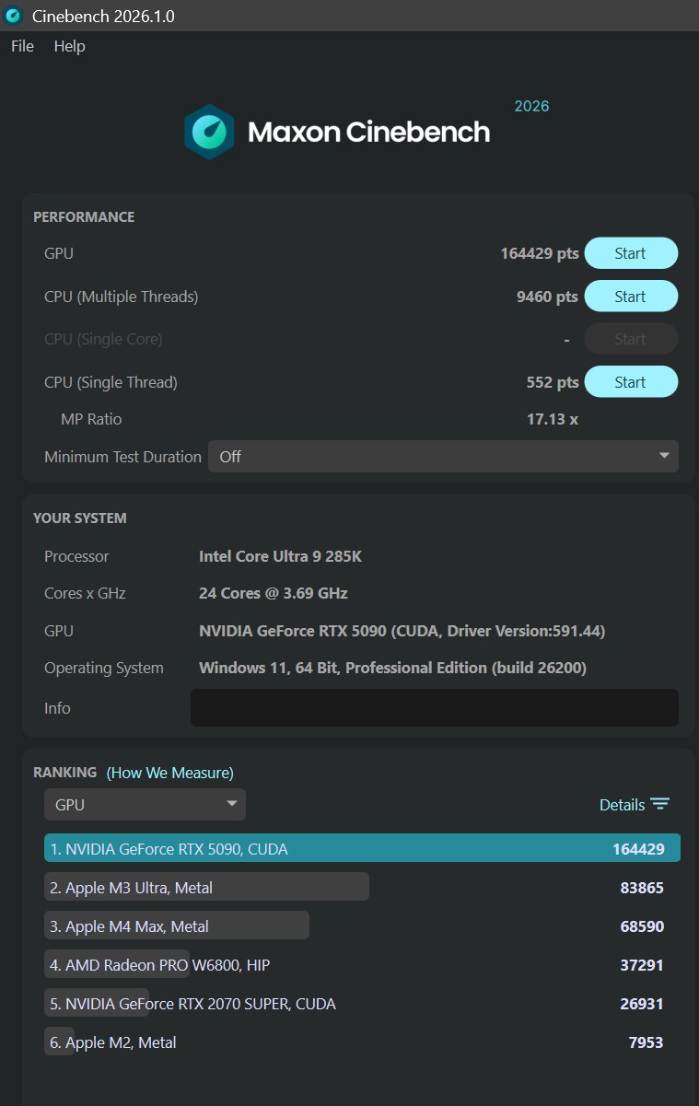Click the Maxon Cinebench hexagon logo

(x=209, y=131)
